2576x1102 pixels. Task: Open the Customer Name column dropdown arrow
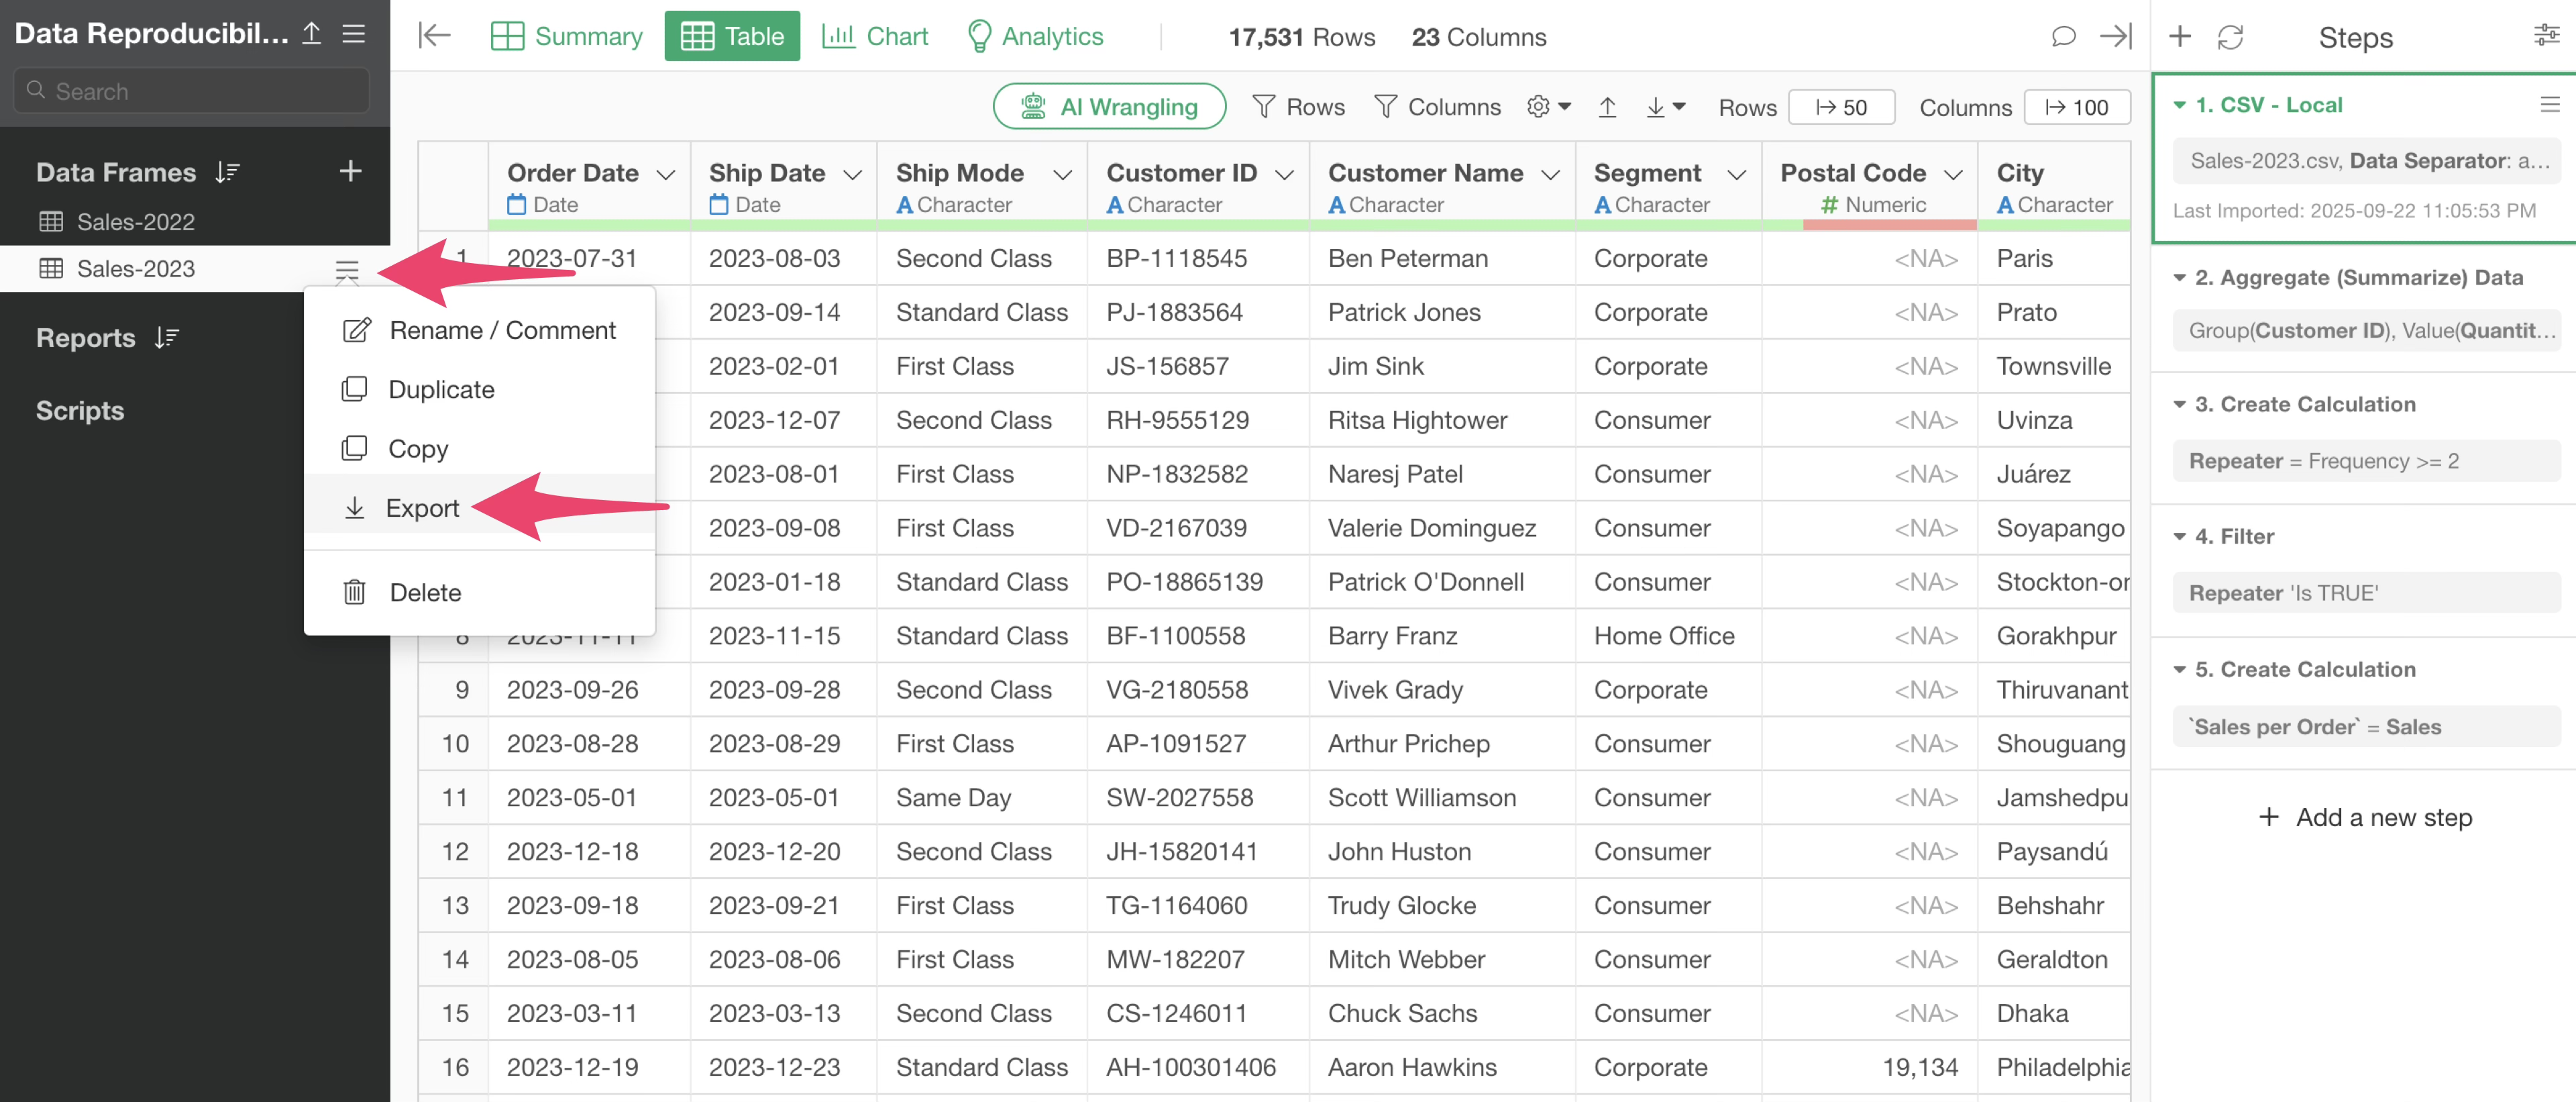click(x=1550, y=174)
